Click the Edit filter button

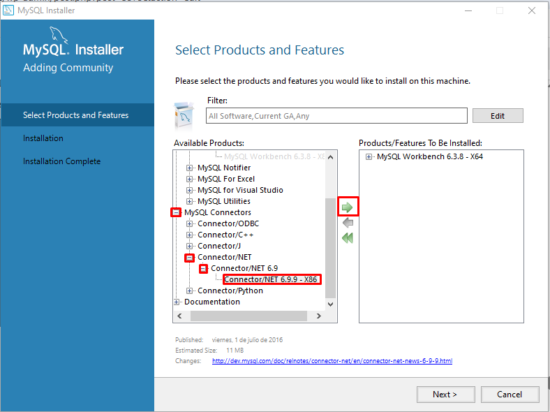click(498, 116)
